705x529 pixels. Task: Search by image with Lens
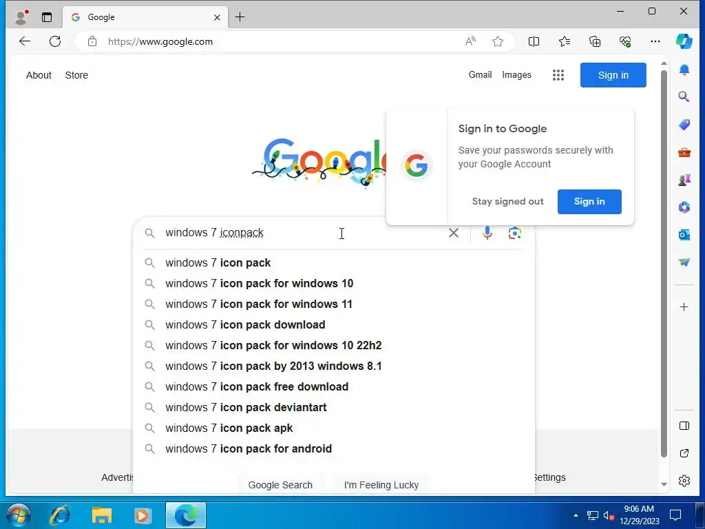pyautogui.click(x=515, y=233)
